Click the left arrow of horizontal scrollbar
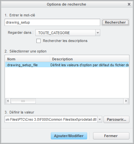 click(8, 101)
